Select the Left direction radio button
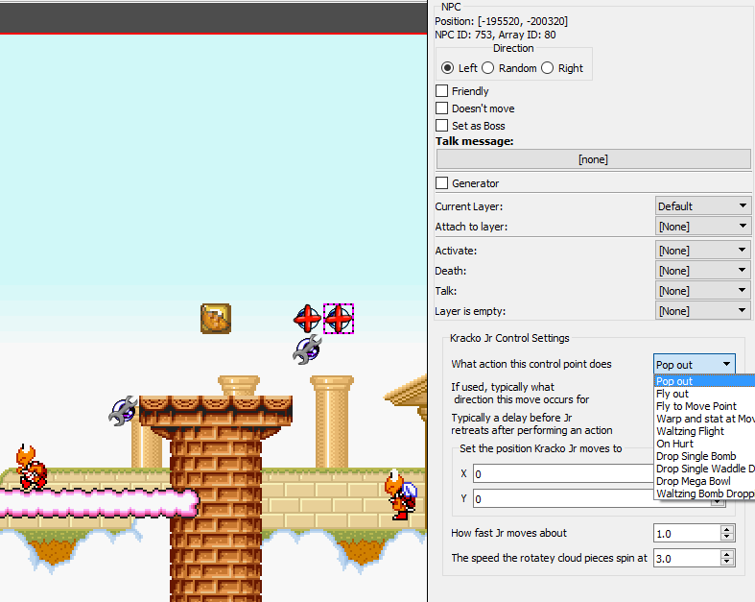 point(447,68)
